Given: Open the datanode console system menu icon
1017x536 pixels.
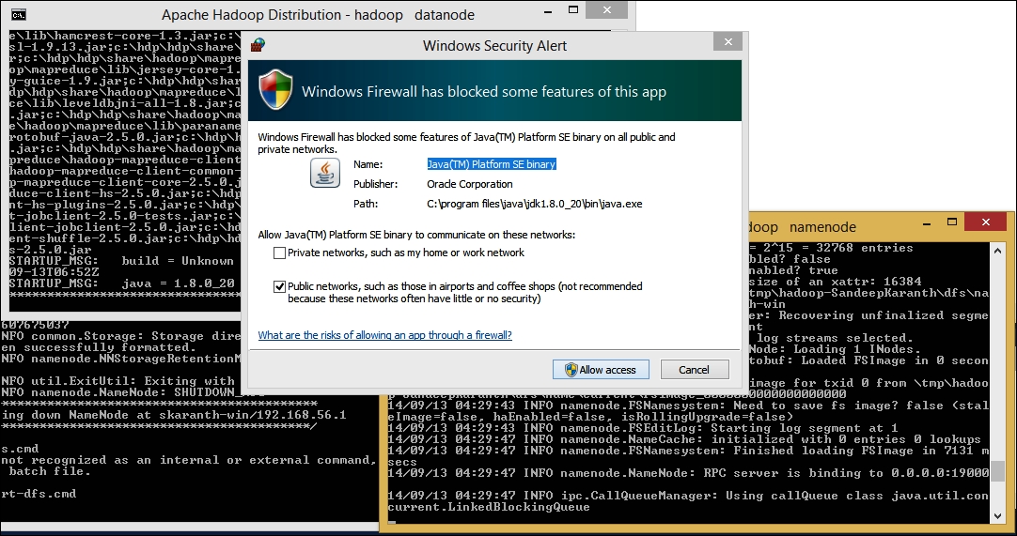Looking at the screenshot, I should tap(18, 14).
